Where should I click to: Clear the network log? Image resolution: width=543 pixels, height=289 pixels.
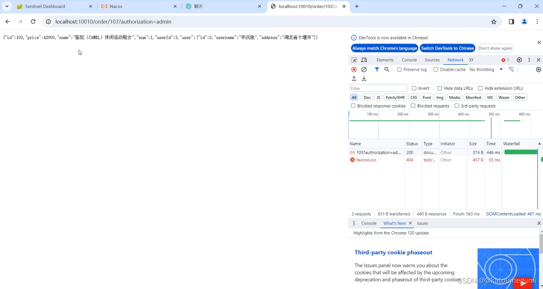pyautogui.click(x=364, y=69)
